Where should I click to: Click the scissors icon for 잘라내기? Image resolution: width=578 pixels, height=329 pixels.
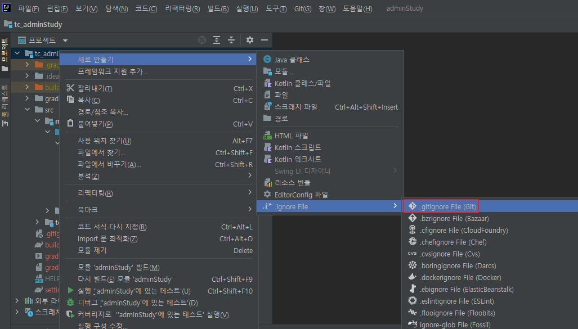[70, 88]
